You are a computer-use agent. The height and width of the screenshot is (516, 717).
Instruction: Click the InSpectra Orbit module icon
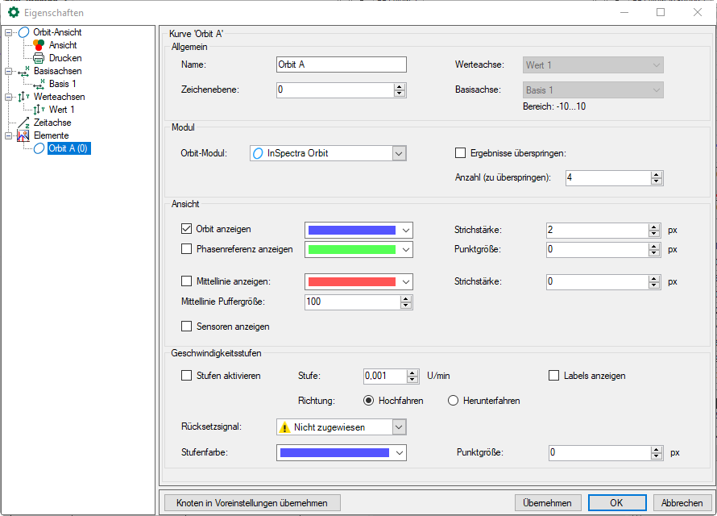pos(259,153)
